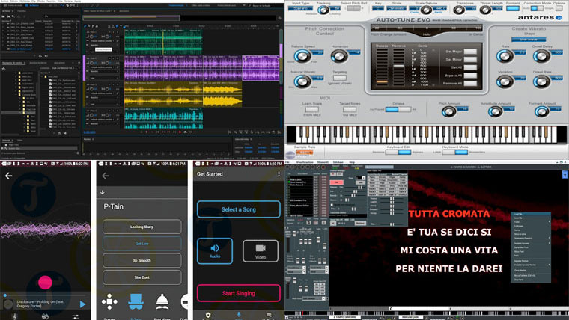The width and height of the screenshot is (569, 320).
Task: Tap the glasses icon below the song title
Action: pos(45,316)
